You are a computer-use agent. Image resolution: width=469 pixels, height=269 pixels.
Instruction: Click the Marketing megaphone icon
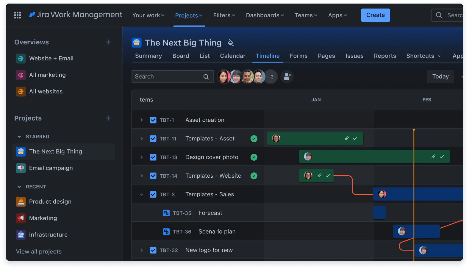click(x=21, y=218)
